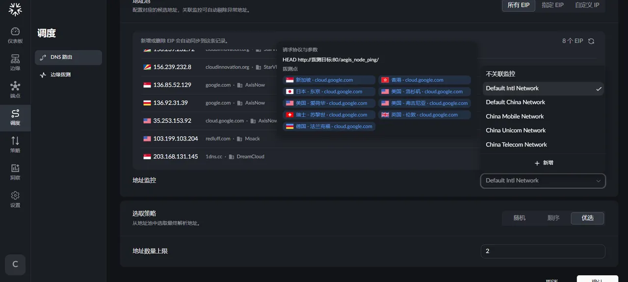The width and height of the screenshot is (628, 282).
Task: Click the 香港 probe point tag
Action: 424,80
